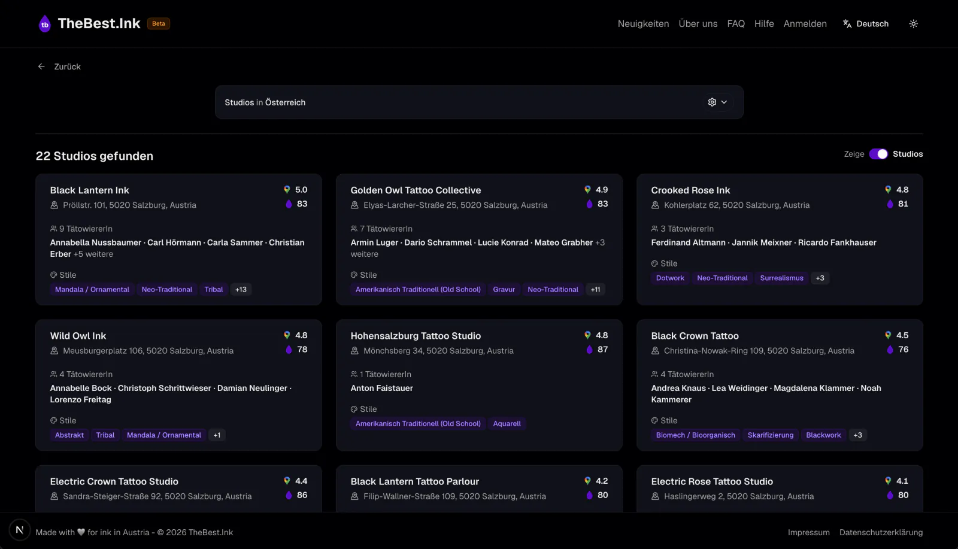The height and width of the screenshot is (549, 958).
Task: Open the Black Lantern Ink studio title
Action: [89, 190]
